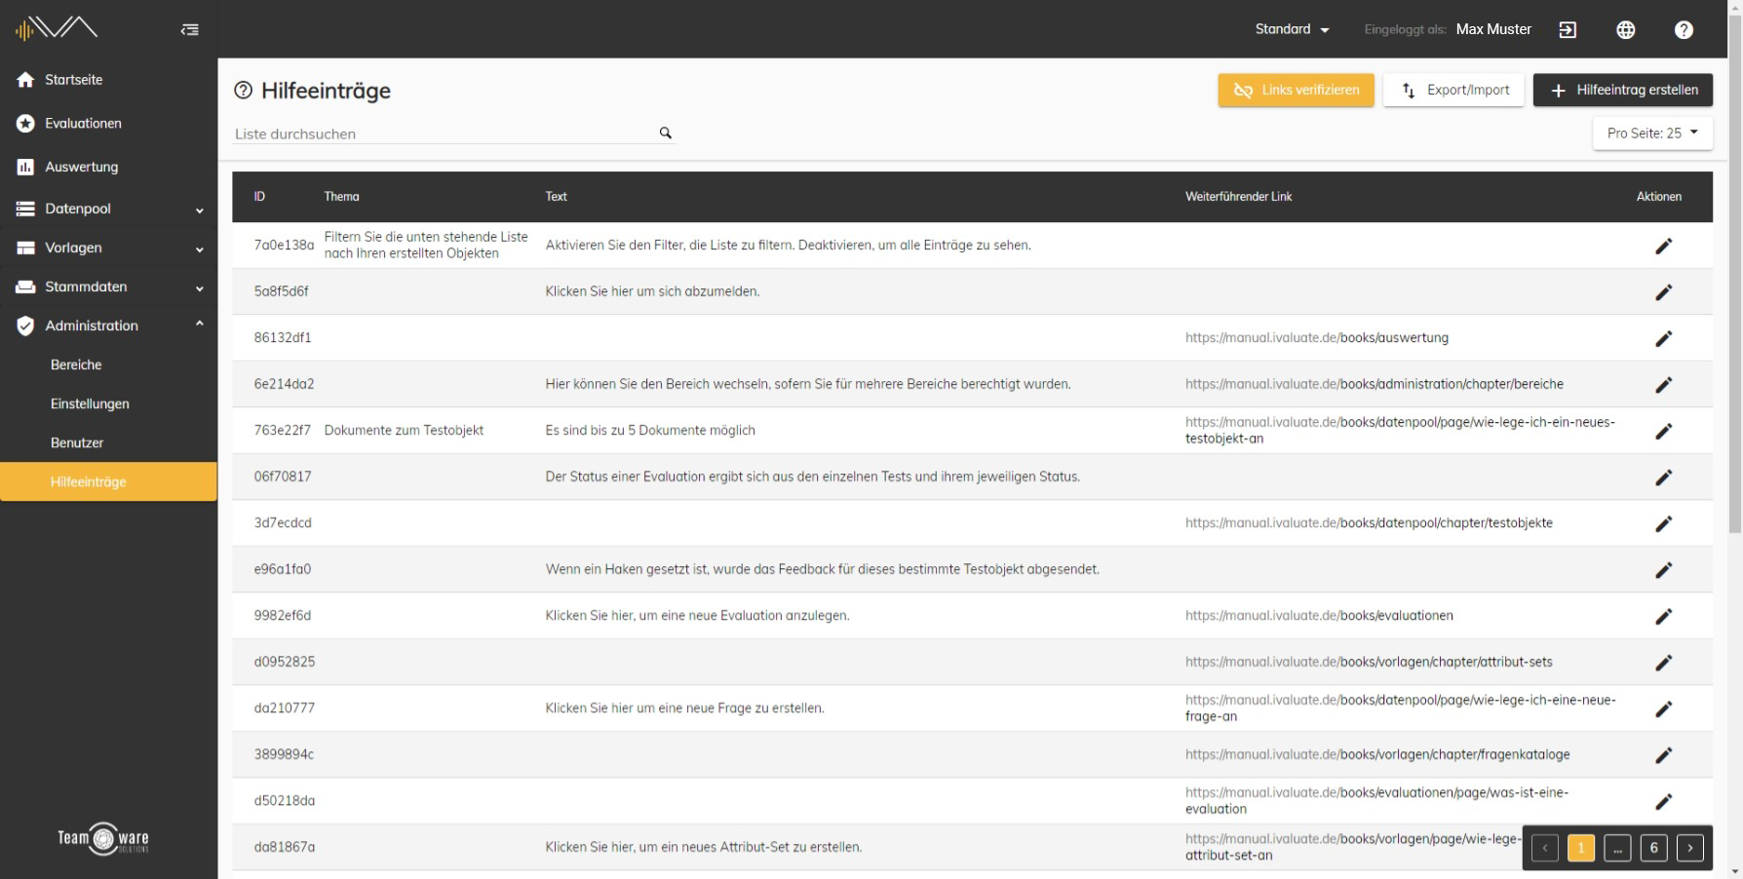The image size is (1743, 879).
Task: Edit entry 3899894c with the pencil icon
Action: 1664,754
